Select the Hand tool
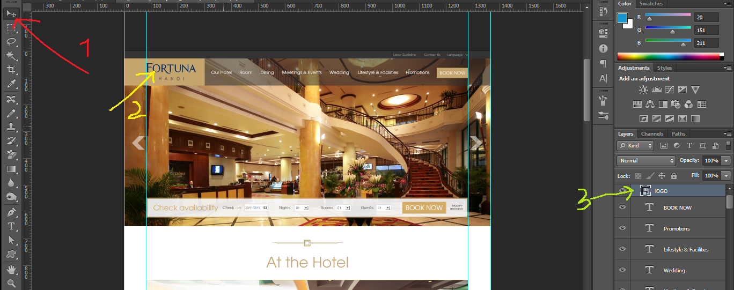 11,269
